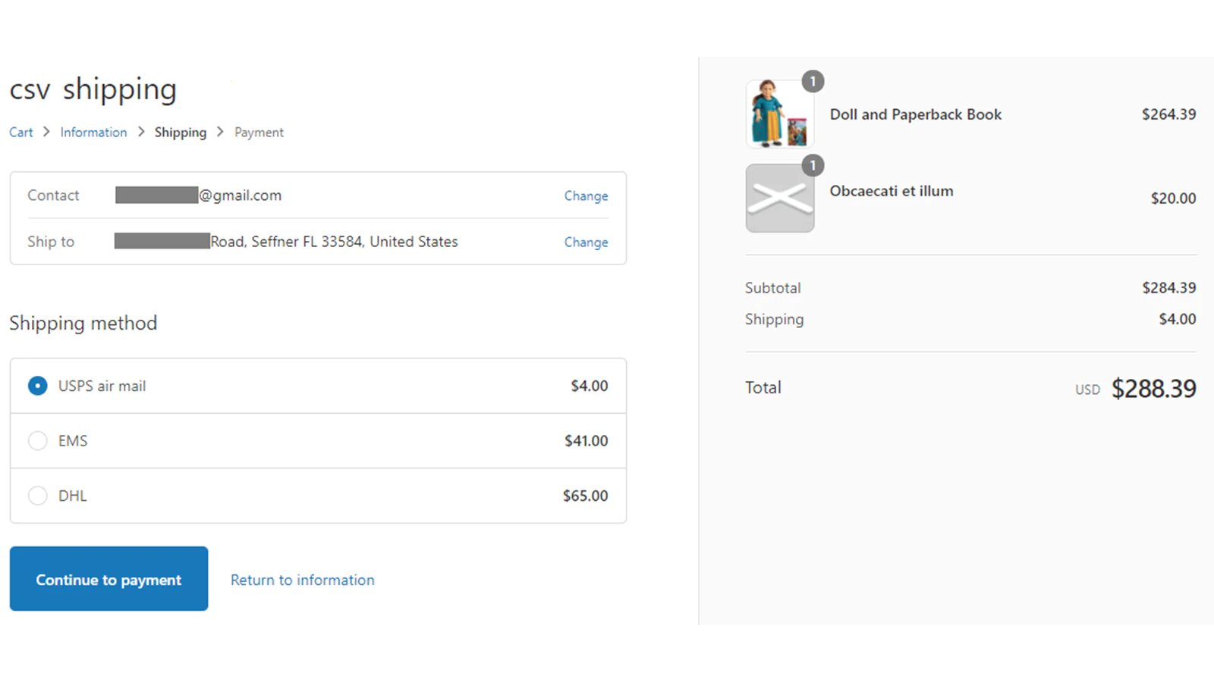Click the Doll and Paperback Book name
This screenshot has height=682, width=1214.
pos(915,114)
